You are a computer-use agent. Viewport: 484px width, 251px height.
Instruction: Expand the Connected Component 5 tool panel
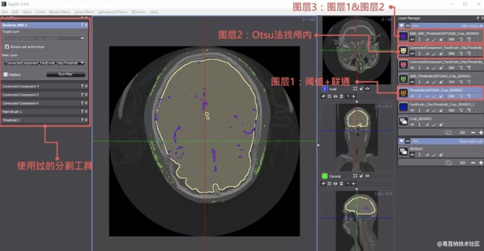click(x=21, y=95)
